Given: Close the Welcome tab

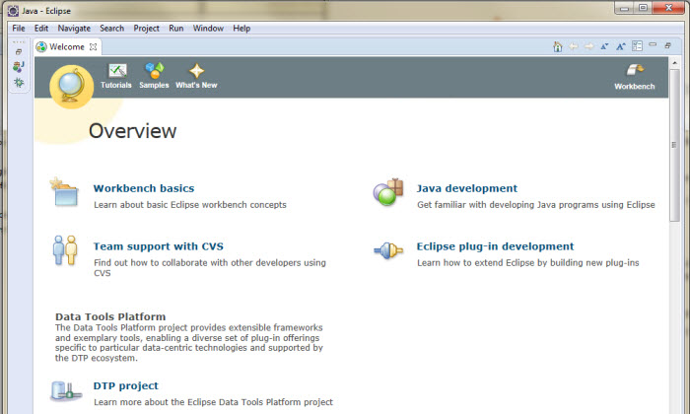Looking at the screenshot, I should [93, 46].
